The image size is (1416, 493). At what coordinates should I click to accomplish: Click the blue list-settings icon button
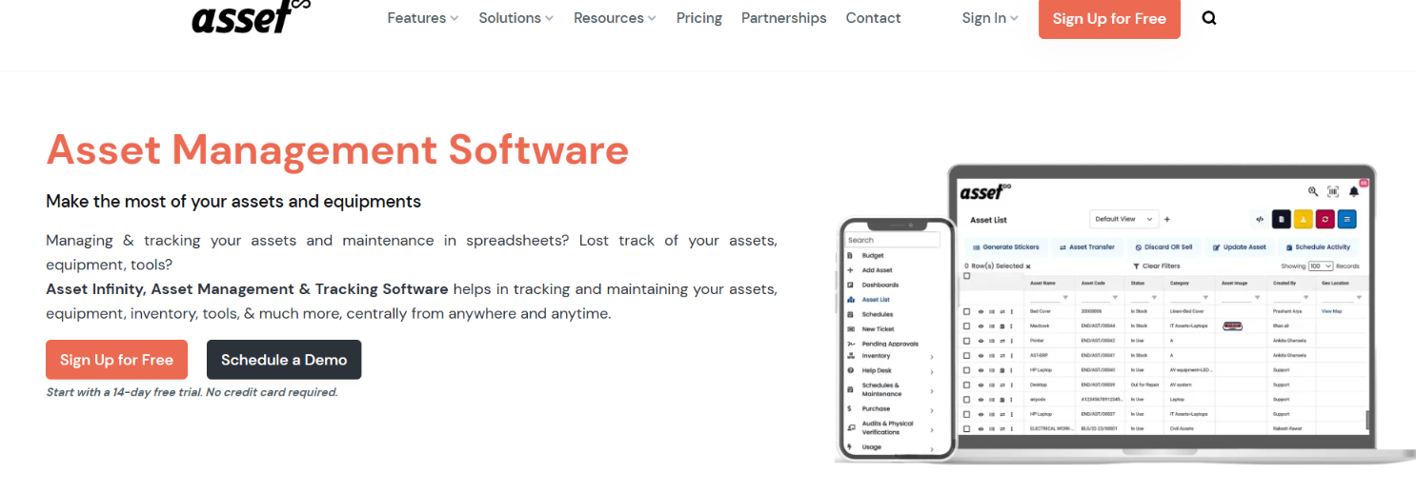coord(1347,219)
